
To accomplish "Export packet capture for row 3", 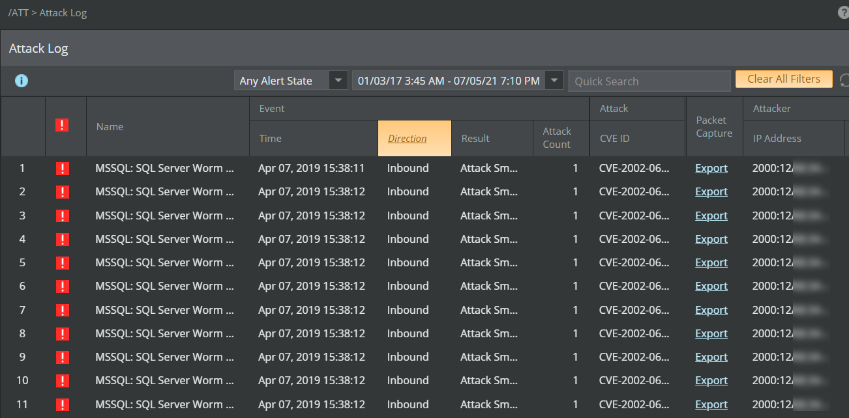I will [x=711, y=216].
